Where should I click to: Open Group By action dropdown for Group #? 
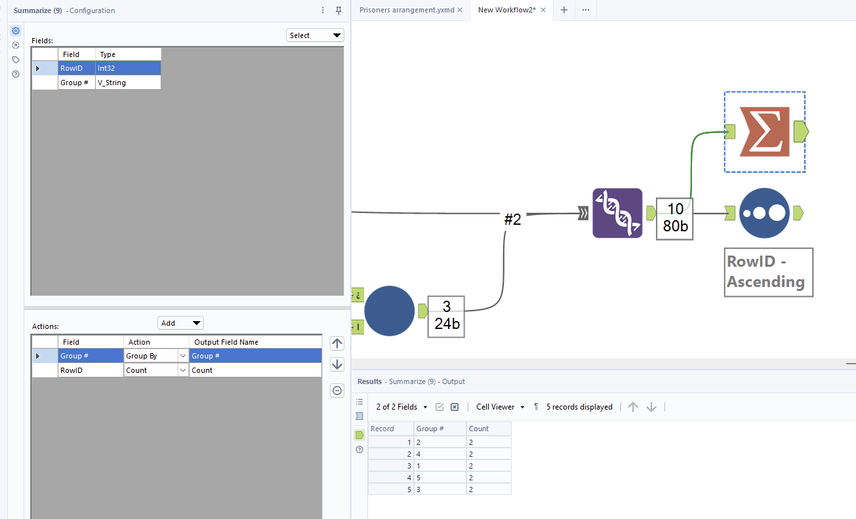coord(183,356)
